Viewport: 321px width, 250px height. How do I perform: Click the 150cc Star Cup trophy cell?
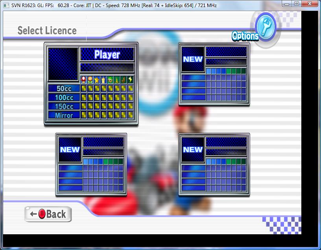[97, 106]
